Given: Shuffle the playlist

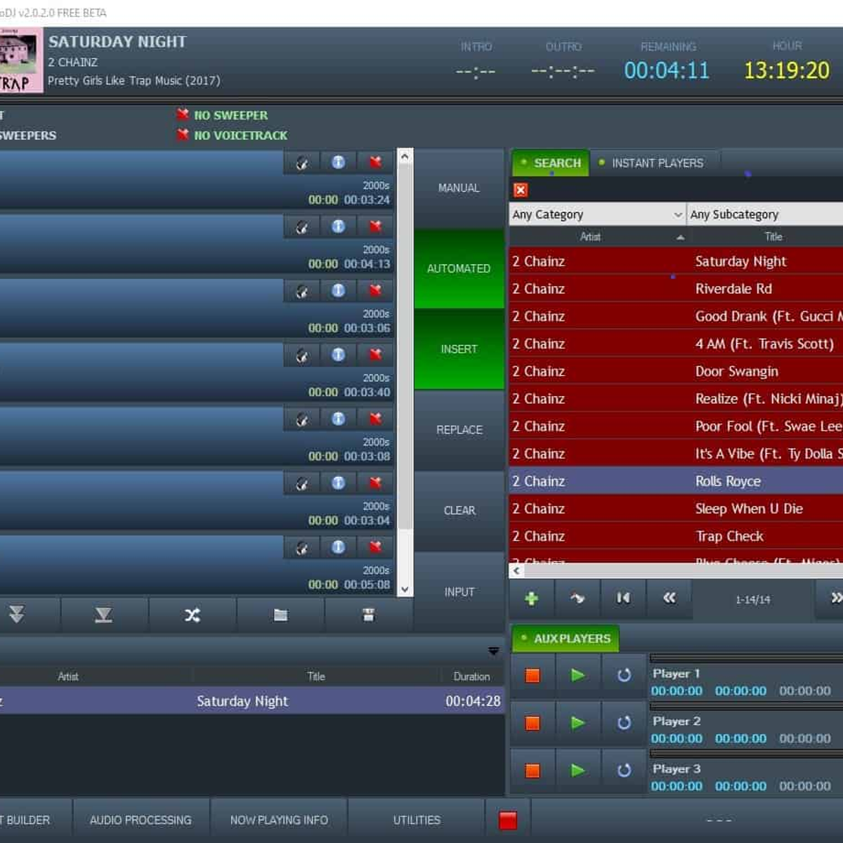Looking at the screenshot, I should pyautogui.click(x=192, y=615).
